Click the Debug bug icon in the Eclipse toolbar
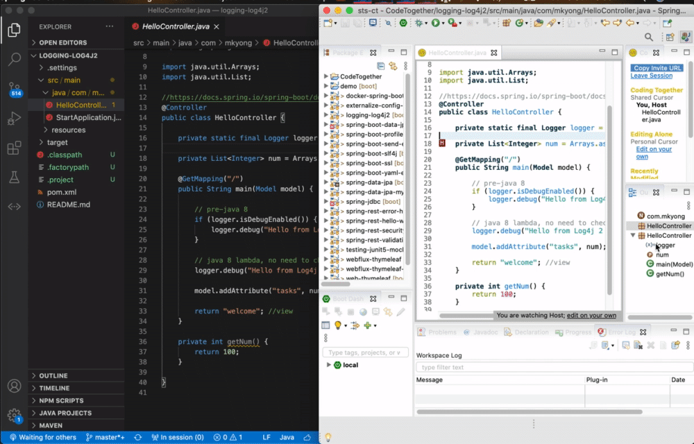This screenshot has width=694, height=444. pos(418,23)
